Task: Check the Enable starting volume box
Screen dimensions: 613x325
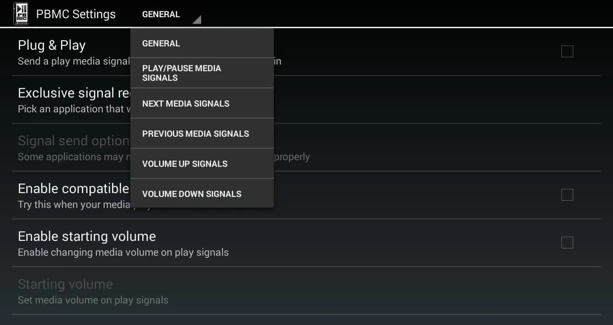Action: [x=567, y=242]
